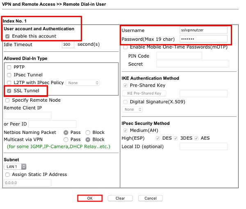
Task: Click the Cancel button
Action: [x=150, y=198]
